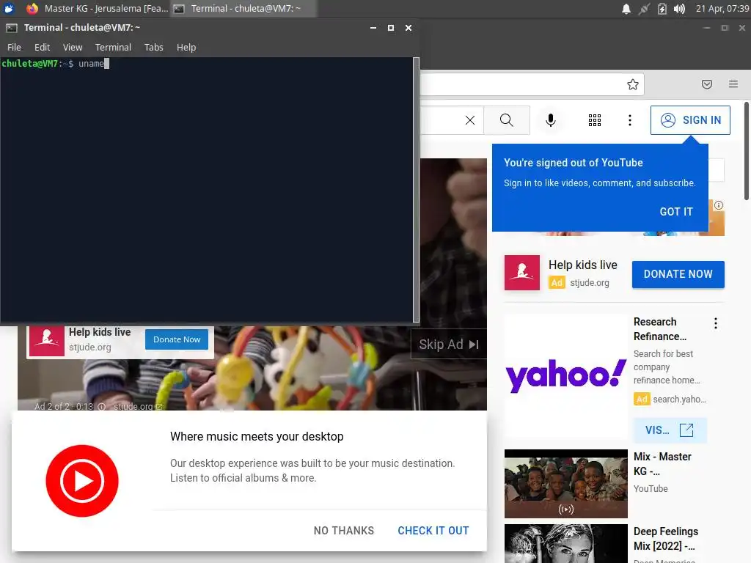Open the clock showing 21 Apr, 07:39
Screen dimensions: 751x563
tap(722, 9)
